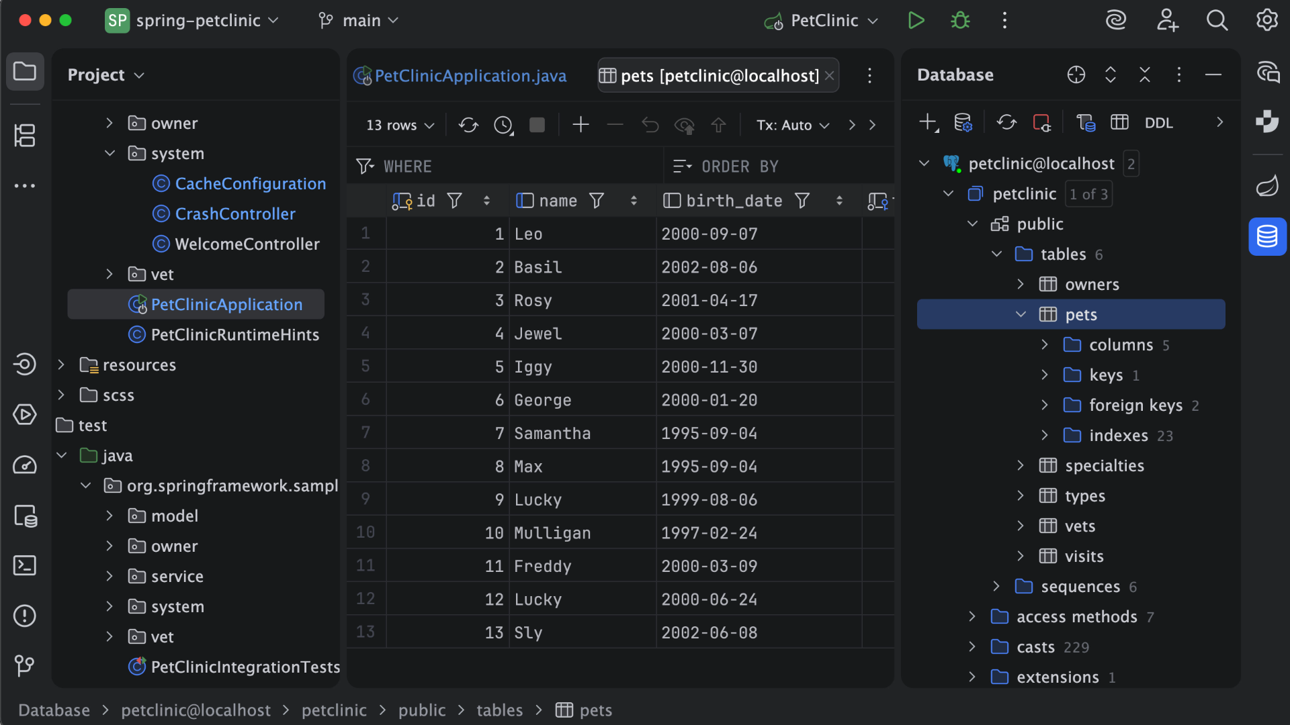Viewport: 1290px width, 725px height.
Task: Open the Terminal tool window icon
Action: [x=25, y=566]
